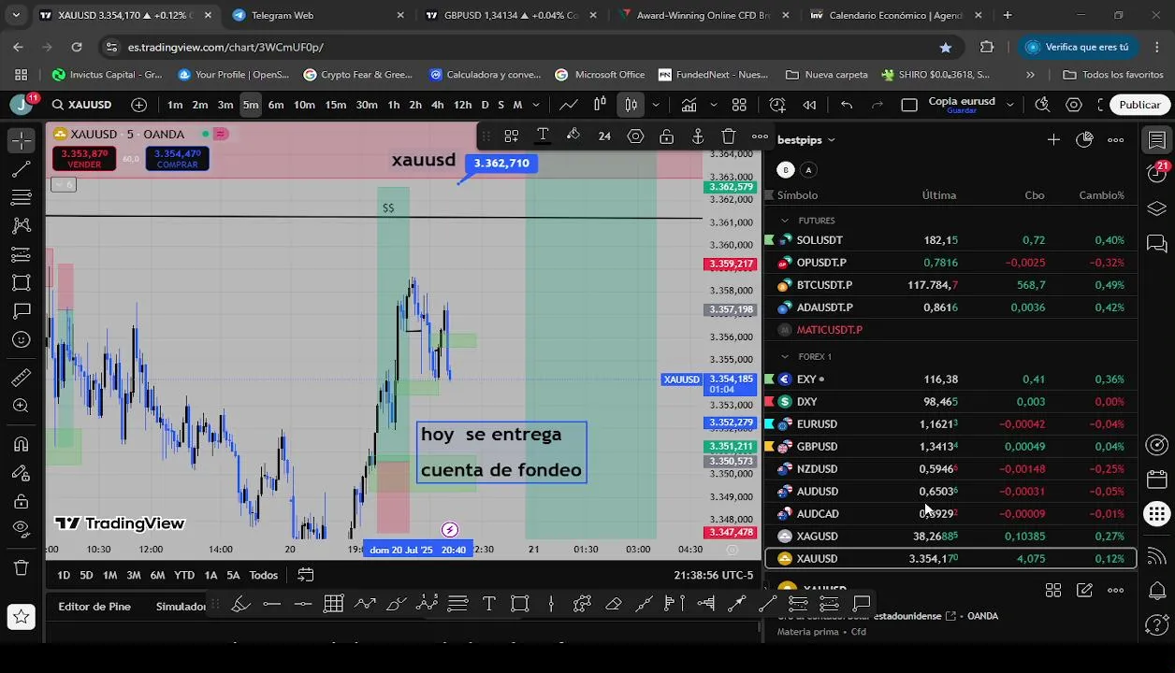Collapse the indicator legend arrow
Viewport: 1175px width, 673px height.
point(65,185)
